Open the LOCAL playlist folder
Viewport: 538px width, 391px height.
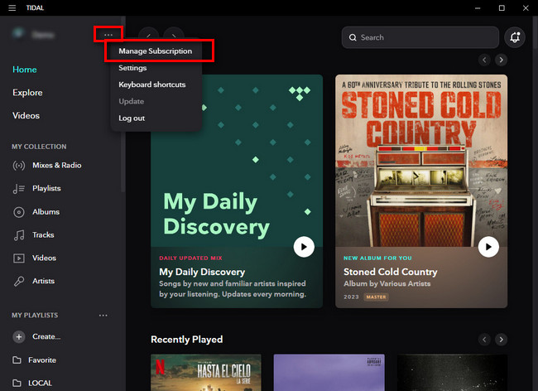click(41, 383)
